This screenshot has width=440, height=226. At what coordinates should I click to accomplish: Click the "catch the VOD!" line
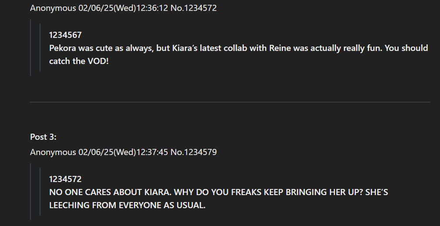tap(79, 61)
